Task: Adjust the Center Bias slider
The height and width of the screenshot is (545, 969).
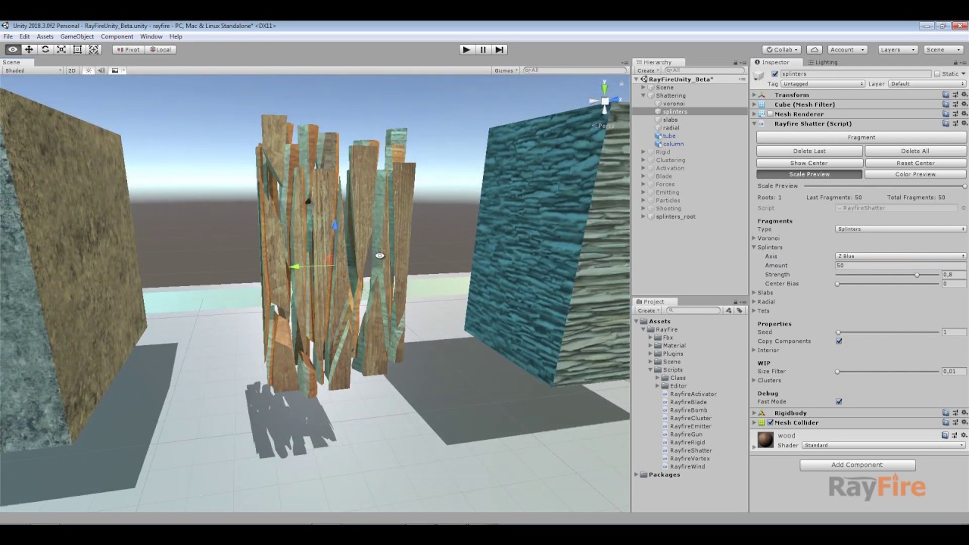Action: point(887,283)
